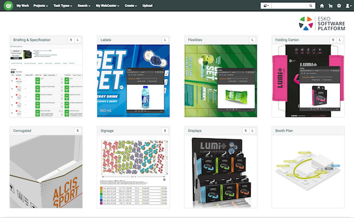This screenshot has width=354, height=218.
Task: Toggle S size on Briefing & Specification
Action: tap(71, 40)
